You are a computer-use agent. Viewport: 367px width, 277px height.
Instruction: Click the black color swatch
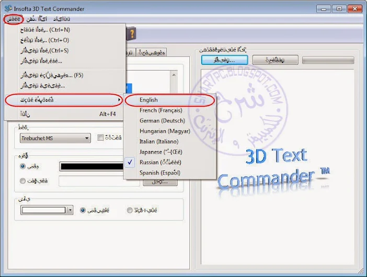92,166
